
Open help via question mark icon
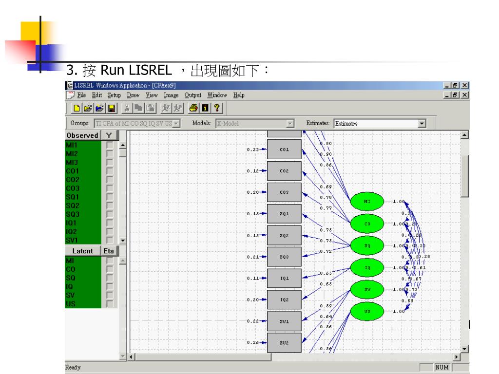(x=217, y=109)
